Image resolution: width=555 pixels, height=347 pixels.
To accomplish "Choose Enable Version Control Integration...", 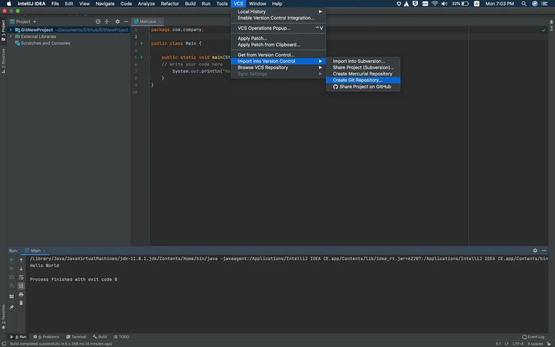I will [278, 17].
